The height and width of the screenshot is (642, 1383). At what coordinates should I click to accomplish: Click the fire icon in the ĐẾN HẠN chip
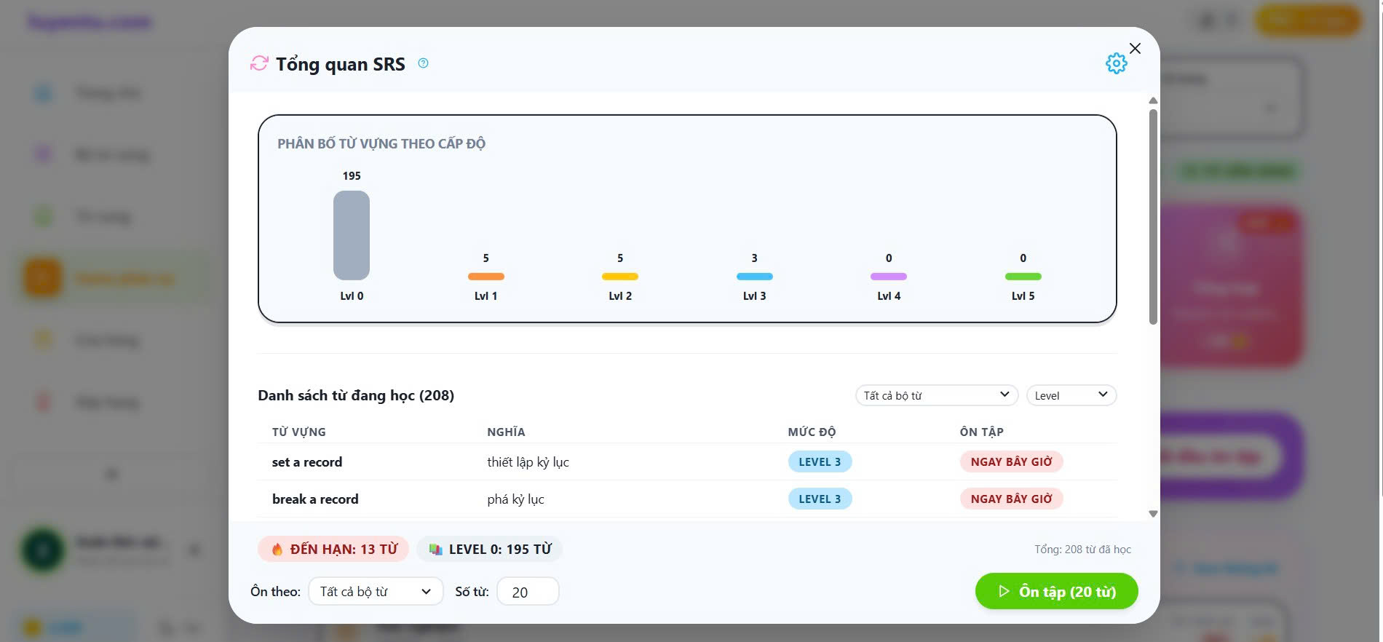tap(277, 550)
